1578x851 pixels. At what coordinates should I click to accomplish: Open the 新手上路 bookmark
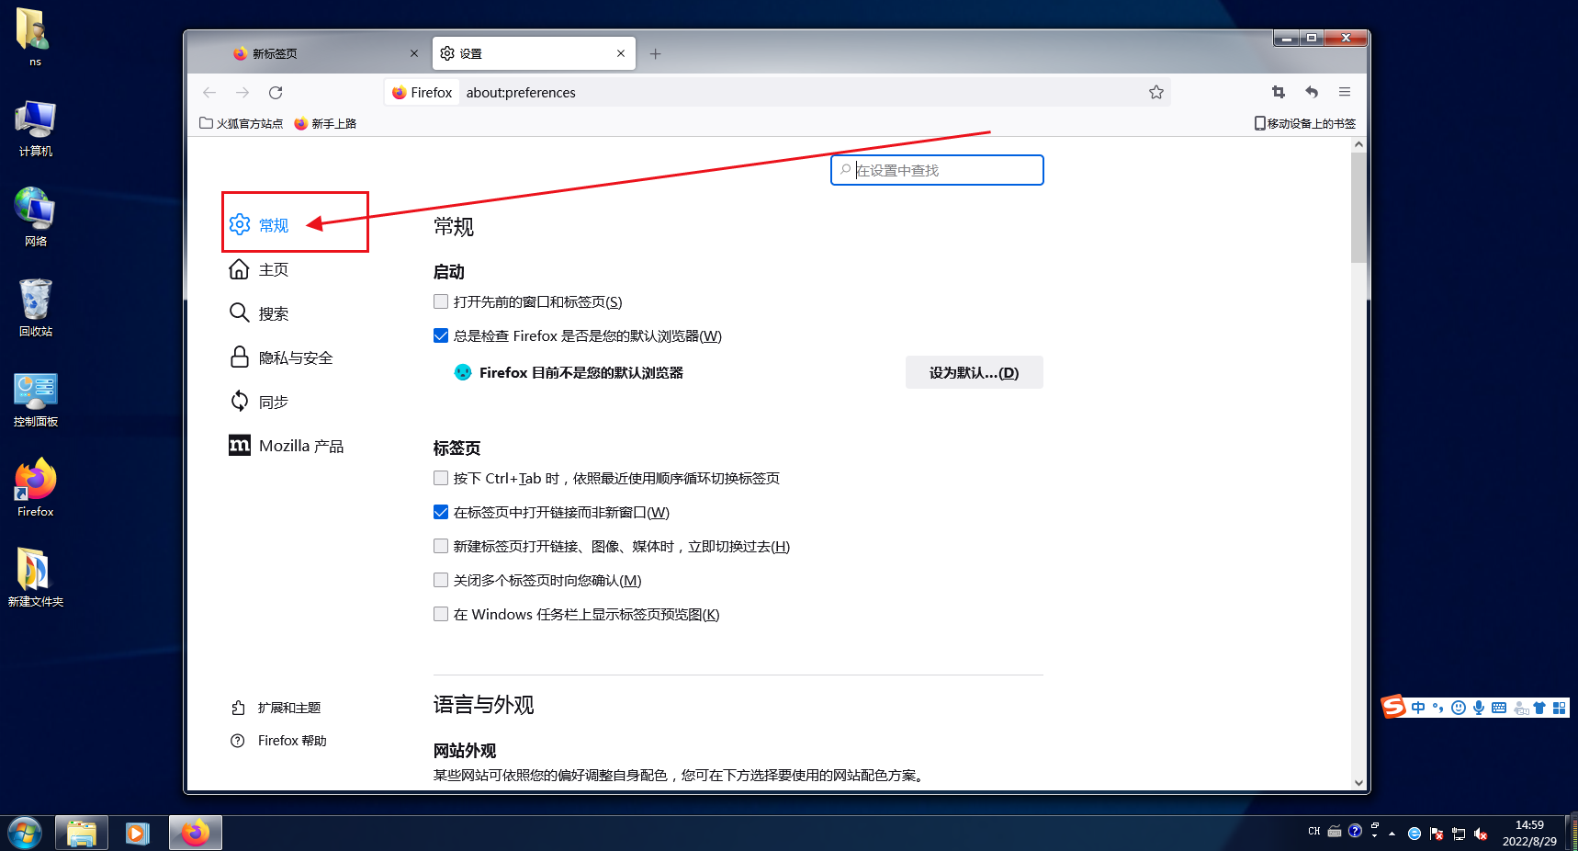(x=325, y=123)
